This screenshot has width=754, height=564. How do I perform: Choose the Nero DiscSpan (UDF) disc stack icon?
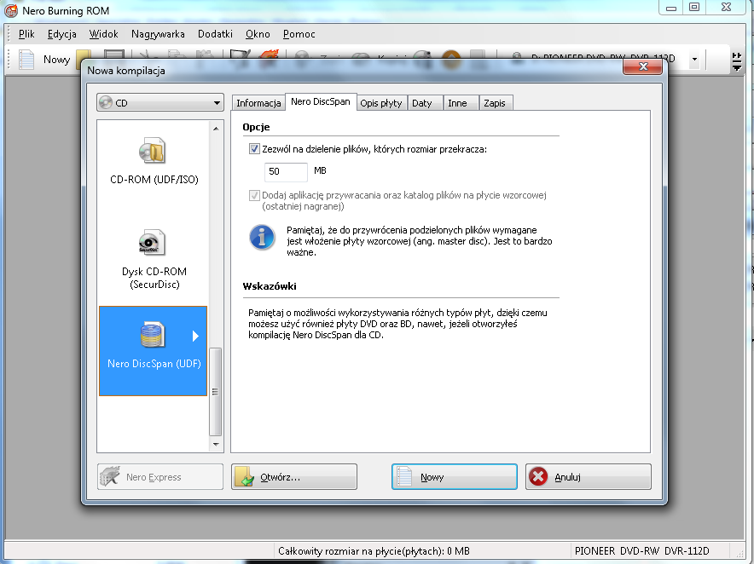click(153, 334)
